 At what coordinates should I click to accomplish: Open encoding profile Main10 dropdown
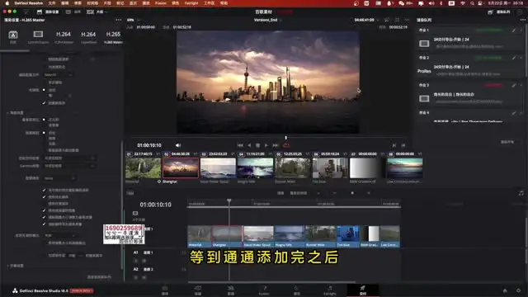click(x=59, y=74)
